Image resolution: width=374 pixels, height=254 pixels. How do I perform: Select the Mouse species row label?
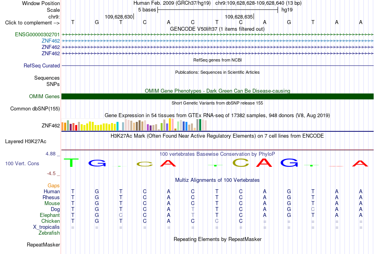point(52,204)
